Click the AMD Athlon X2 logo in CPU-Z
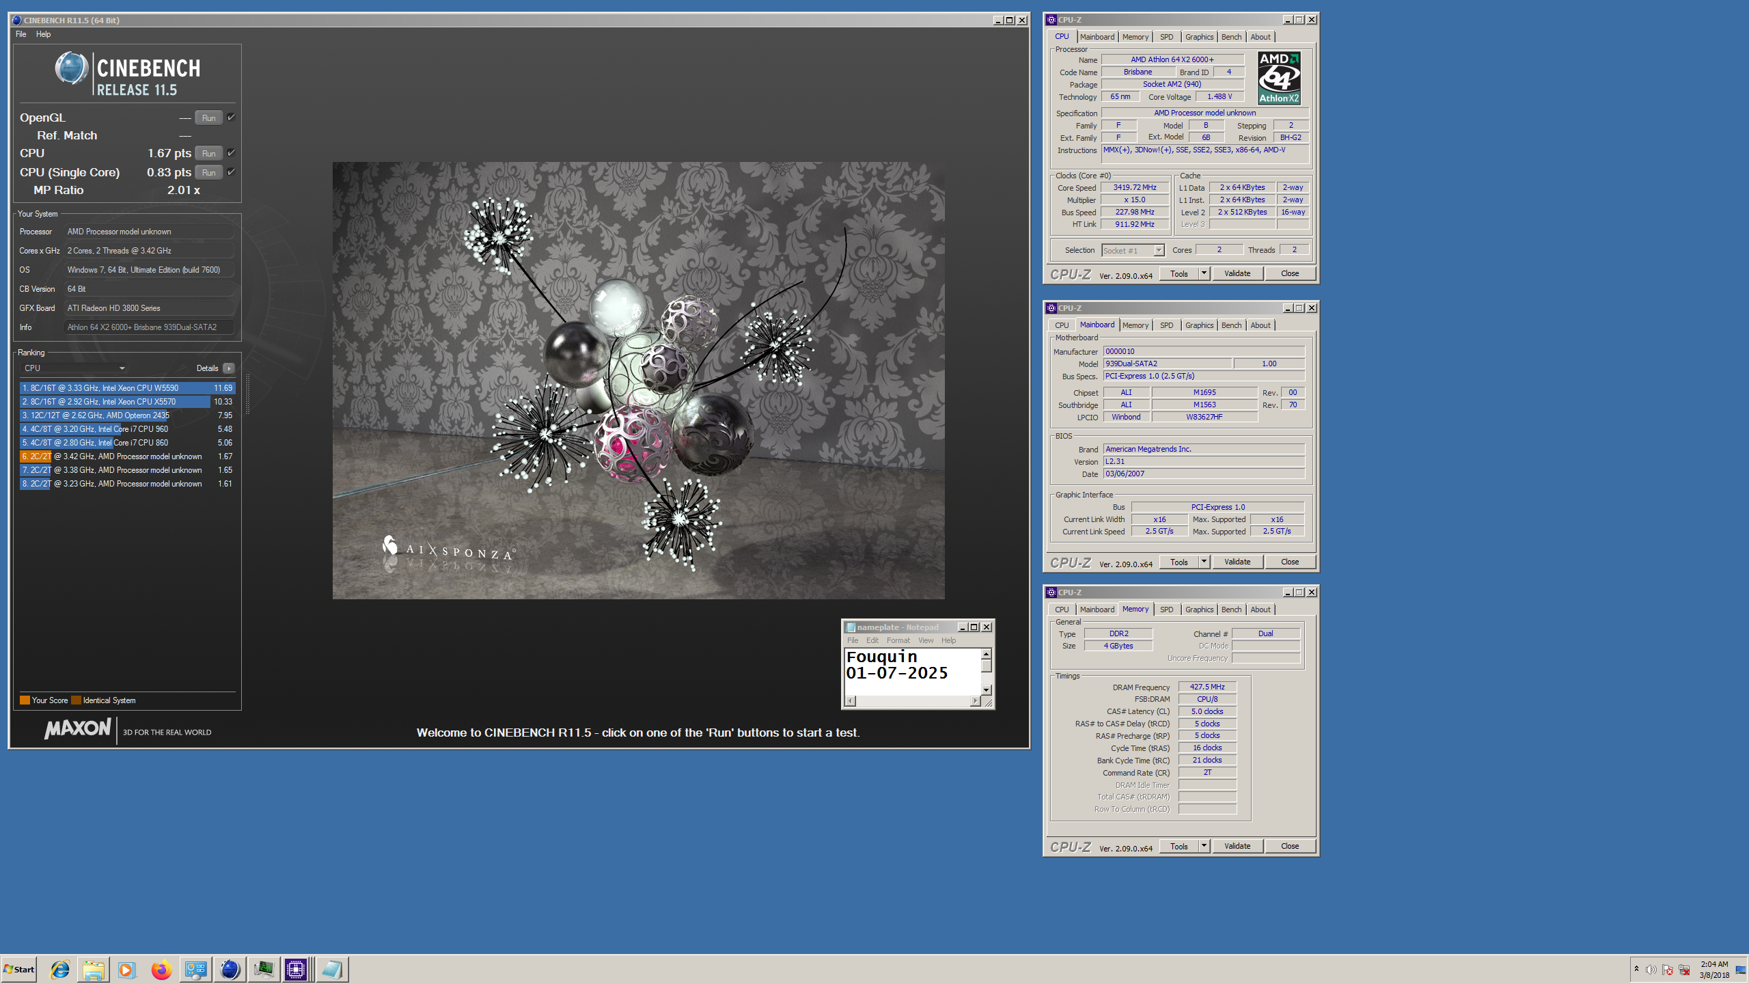This screenshot has height=984, width=1749. [x=1279, y=78]
